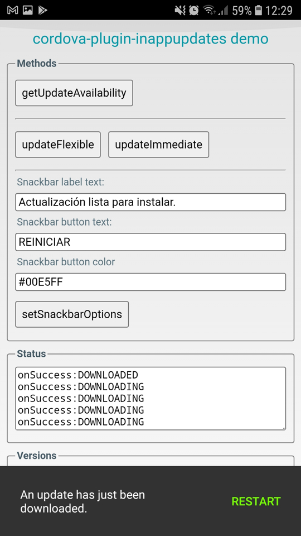301x536 pixels.
Task: Tap the alarm clock status icon
Action: 194,10
